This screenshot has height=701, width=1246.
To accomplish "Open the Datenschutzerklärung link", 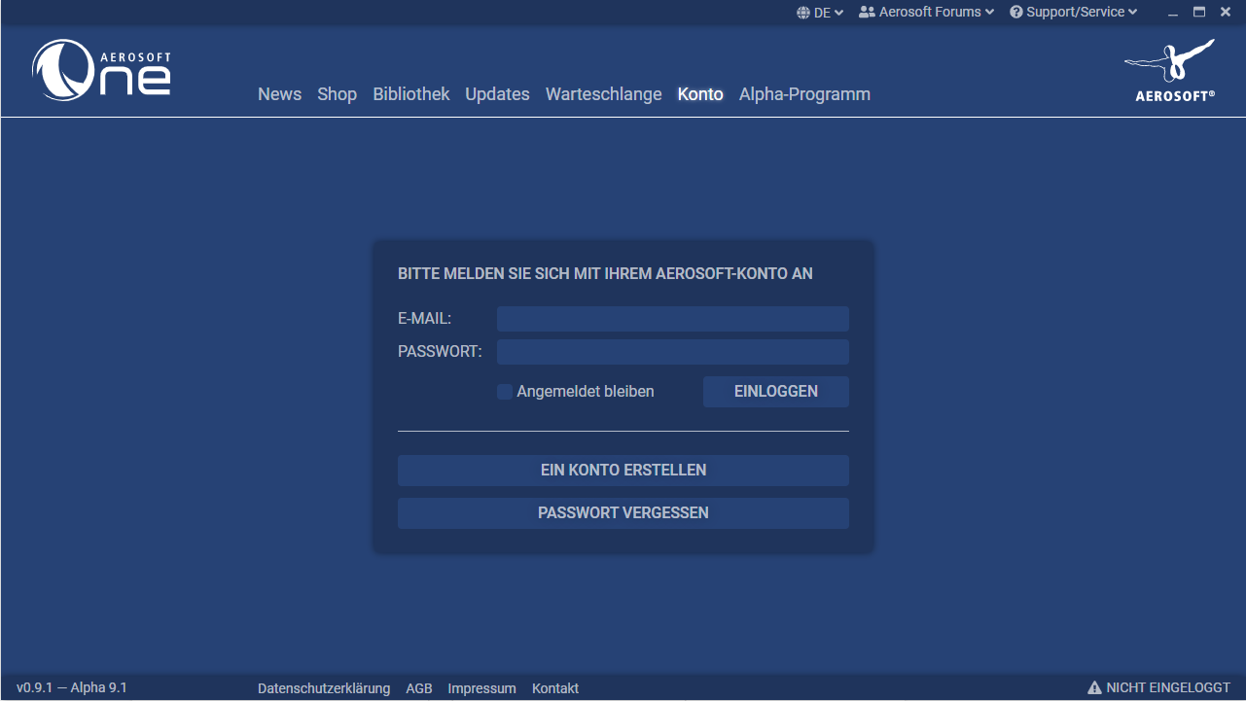I will 324,687.
